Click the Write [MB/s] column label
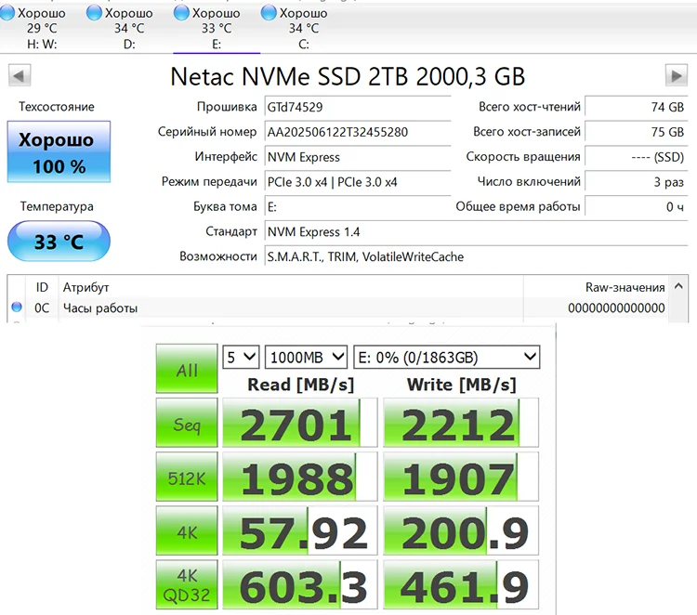 point(461,385)
